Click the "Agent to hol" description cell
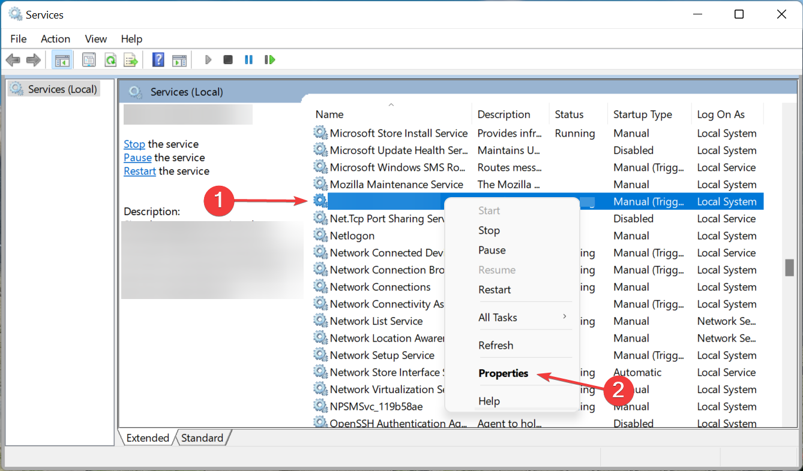Viewport: 803px width, 471px height. 510,423
